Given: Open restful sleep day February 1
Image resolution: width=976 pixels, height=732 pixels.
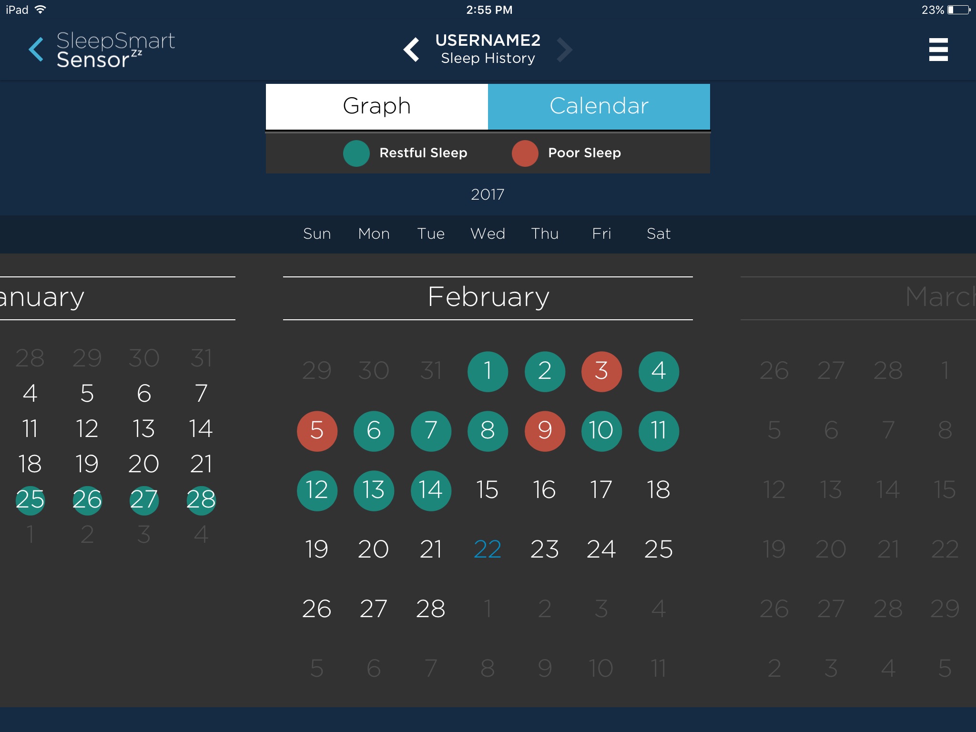Looking at the screenshot, I should coord(488,371).
